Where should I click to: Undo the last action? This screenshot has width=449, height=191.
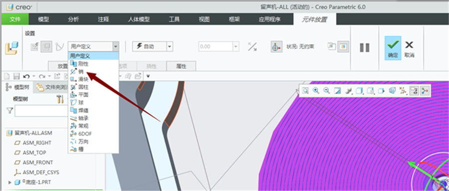pos(26,76)
